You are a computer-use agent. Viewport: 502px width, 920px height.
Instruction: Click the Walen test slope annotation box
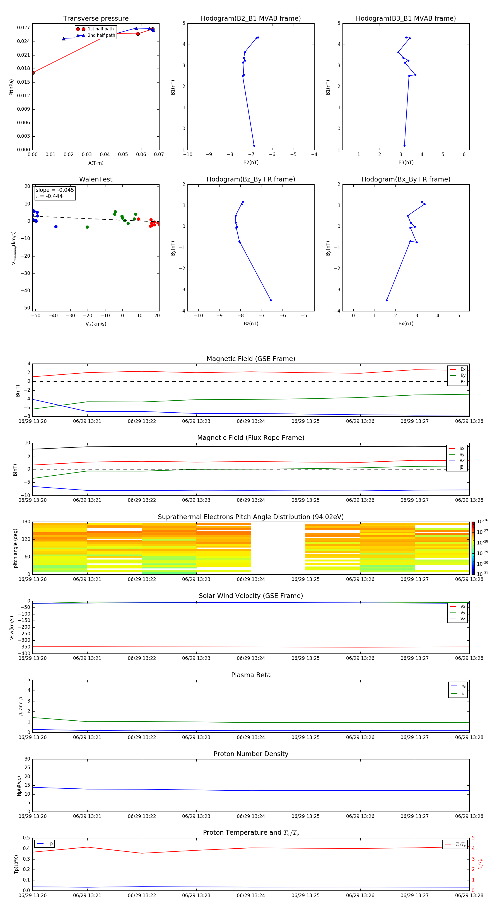pyautogui.click(x=55, y=193)
